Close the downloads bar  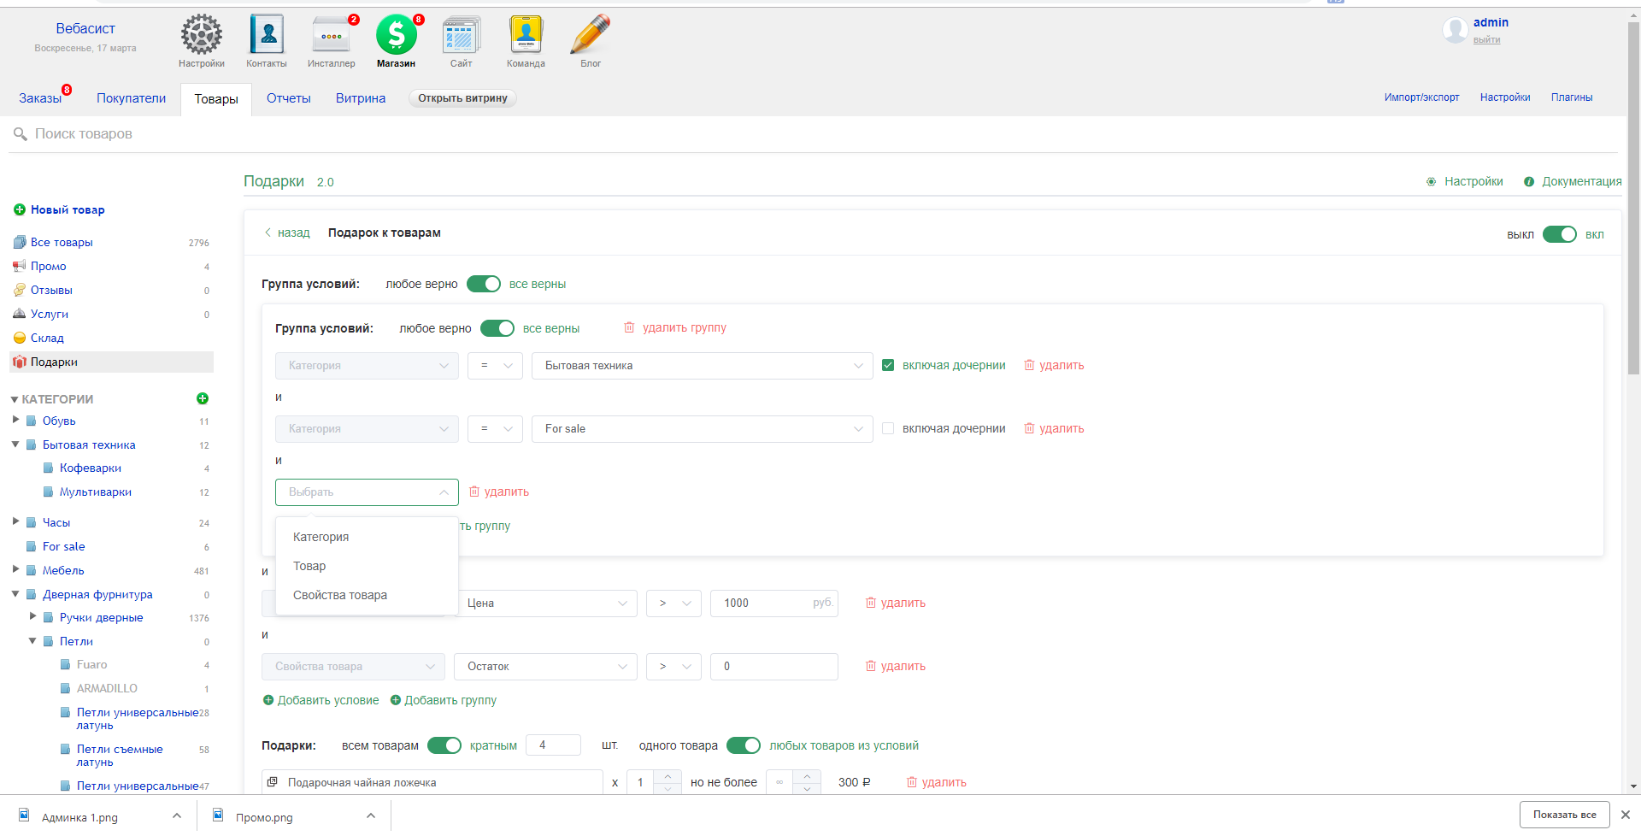(x=1626, y=815)
